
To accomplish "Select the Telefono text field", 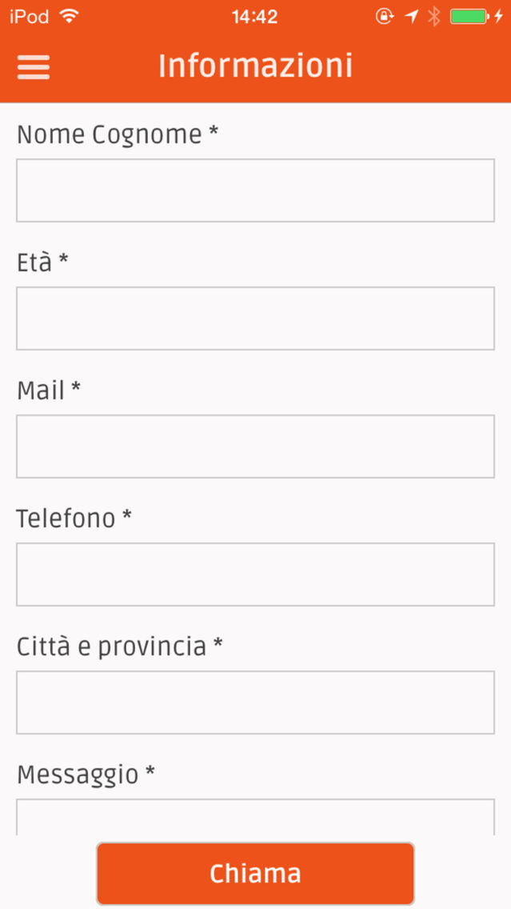I will pyautogui.click(x=256, y=575).
